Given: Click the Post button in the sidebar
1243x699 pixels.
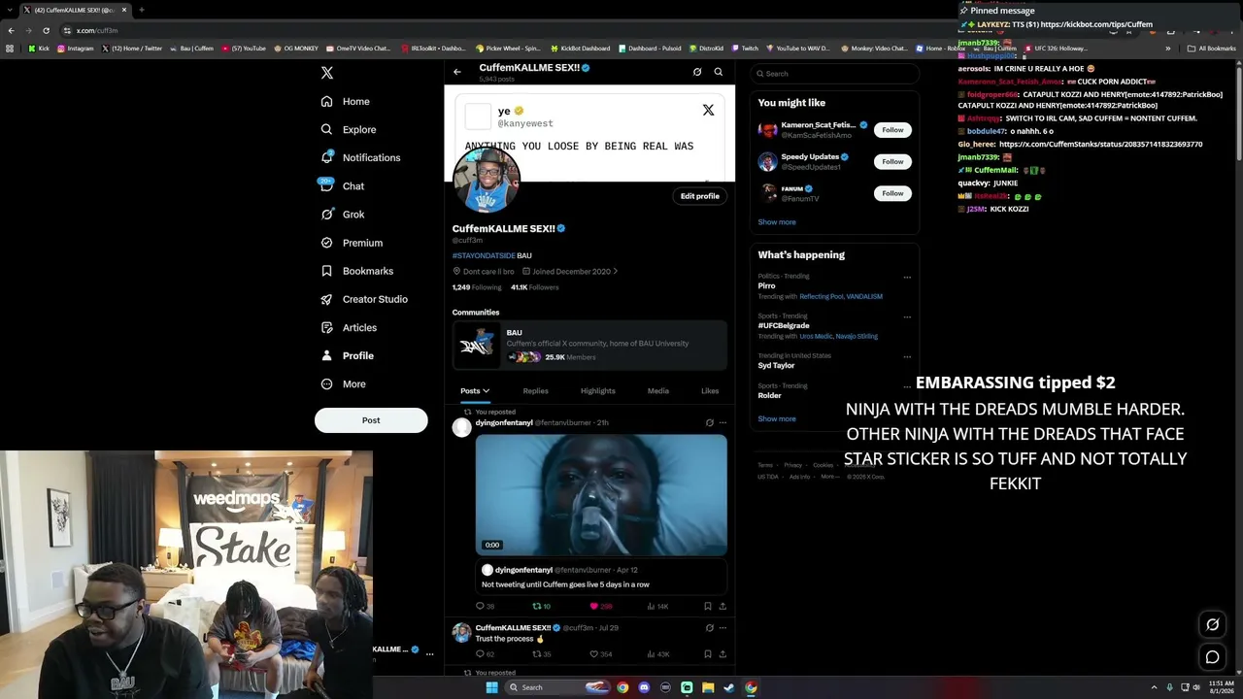Looking at the screenshot, I should pyautogui.click(x=371, y=420).
